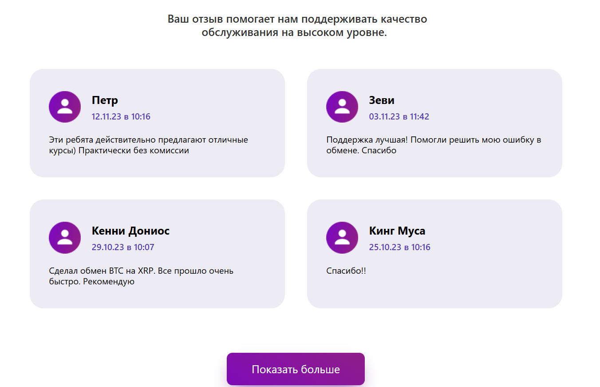Viewport: 600px width, 387px height.
Task: Click Кенни Дониос's avatar icon
Action: tap(65, 238)
